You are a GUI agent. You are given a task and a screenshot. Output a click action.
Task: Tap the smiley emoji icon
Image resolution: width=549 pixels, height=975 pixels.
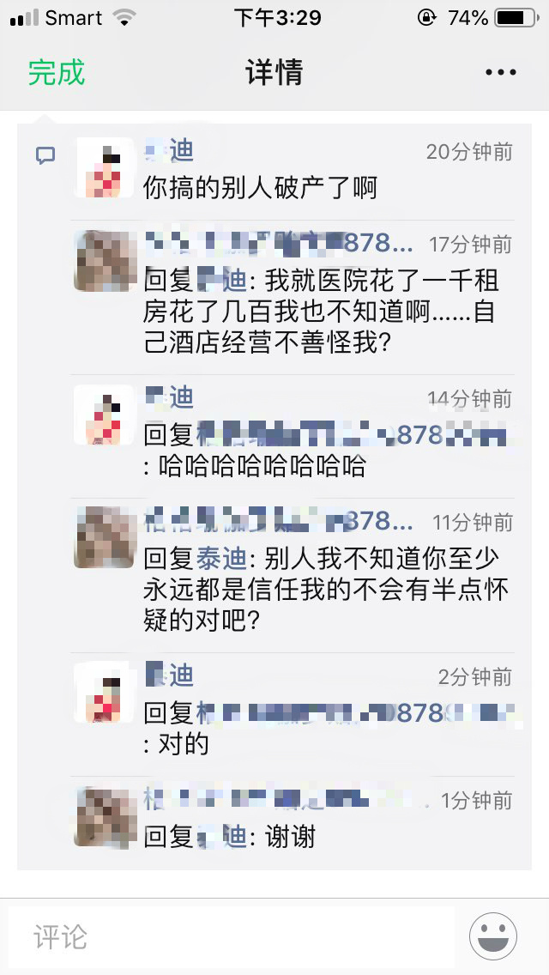click(493, 936)
